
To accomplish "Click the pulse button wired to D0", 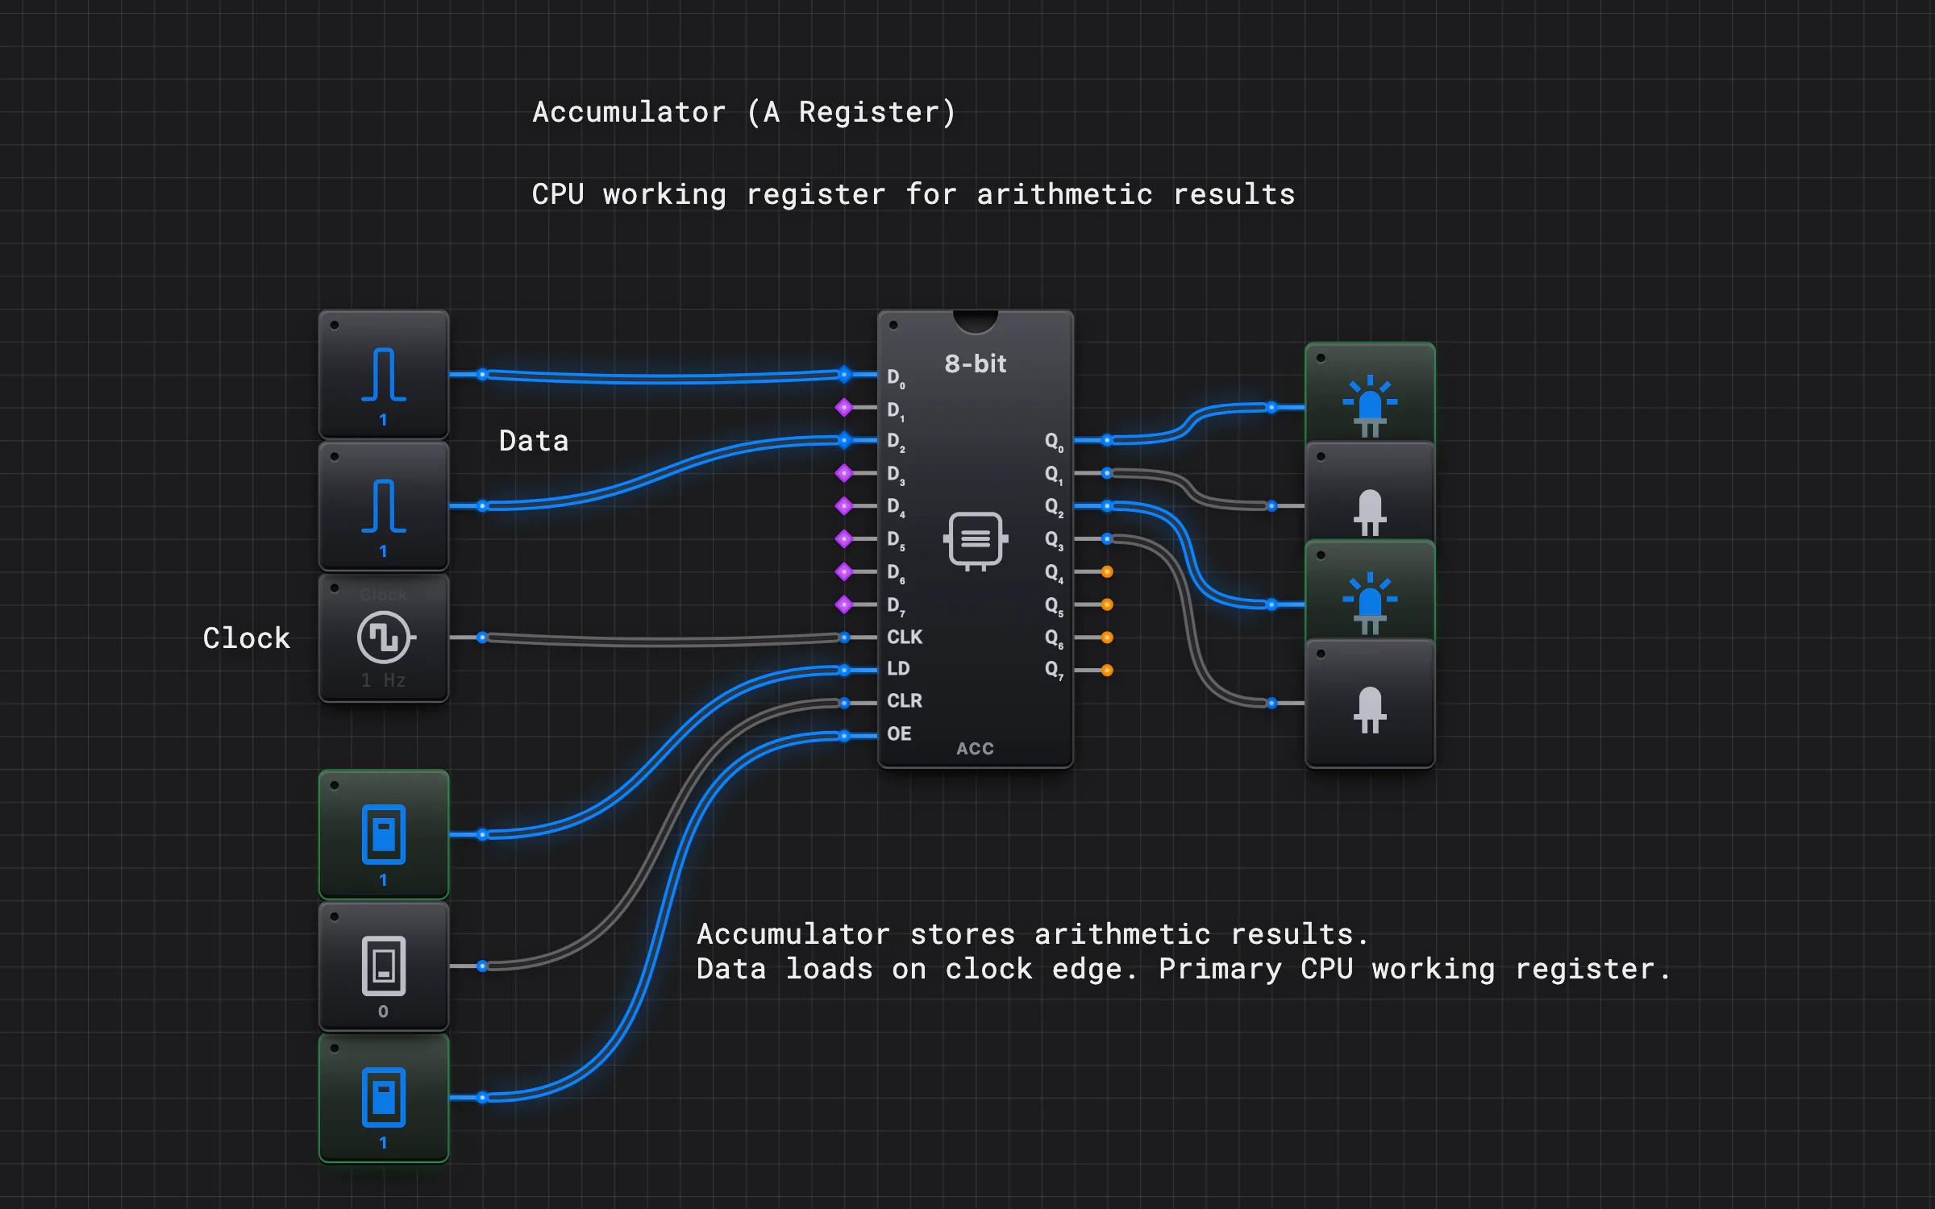I will click(384, 375).
